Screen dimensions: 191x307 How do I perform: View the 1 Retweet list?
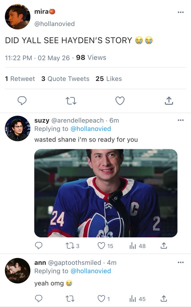tap(20, 79)
